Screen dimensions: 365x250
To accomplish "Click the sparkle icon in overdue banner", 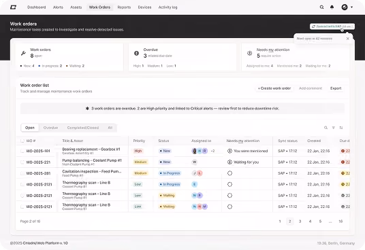I will coord(87,109).
